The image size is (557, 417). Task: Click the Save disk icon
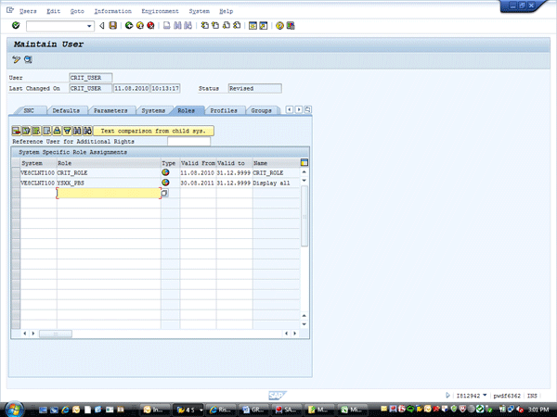pyautogui.click(x=112, y=25)
